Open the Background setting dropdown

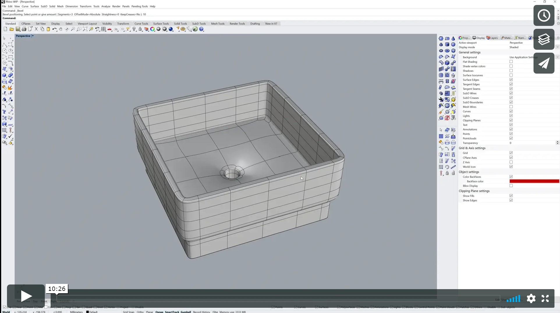(x=557, y=57)
